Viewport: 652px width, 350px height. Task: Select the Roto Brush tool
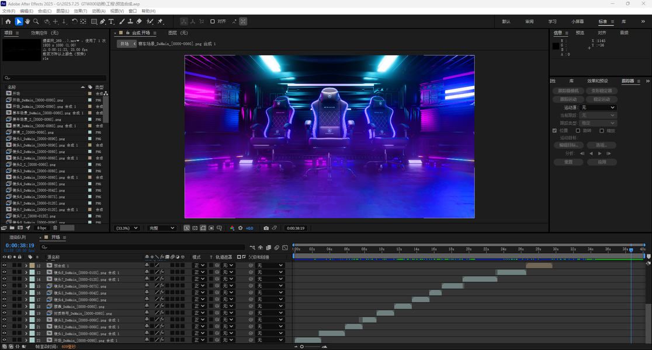pos(150,21)
